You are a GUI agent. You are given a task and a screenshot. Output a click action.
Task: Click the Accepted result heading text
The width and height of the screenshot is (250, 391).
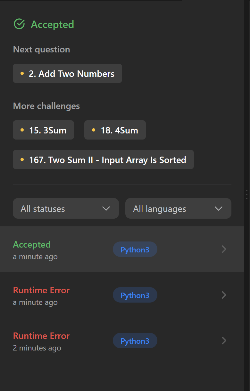coord(52,24)
